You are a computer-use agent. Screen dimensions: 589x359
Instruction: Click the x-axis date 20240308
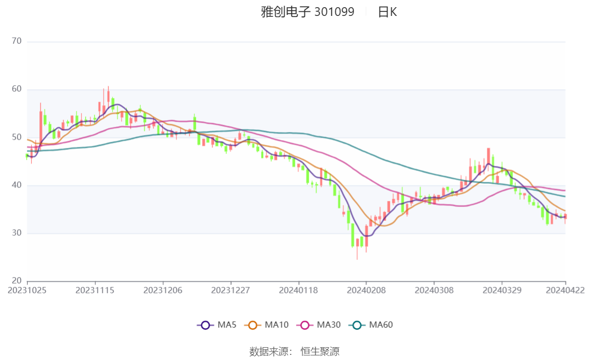click(x=434, y=291)
